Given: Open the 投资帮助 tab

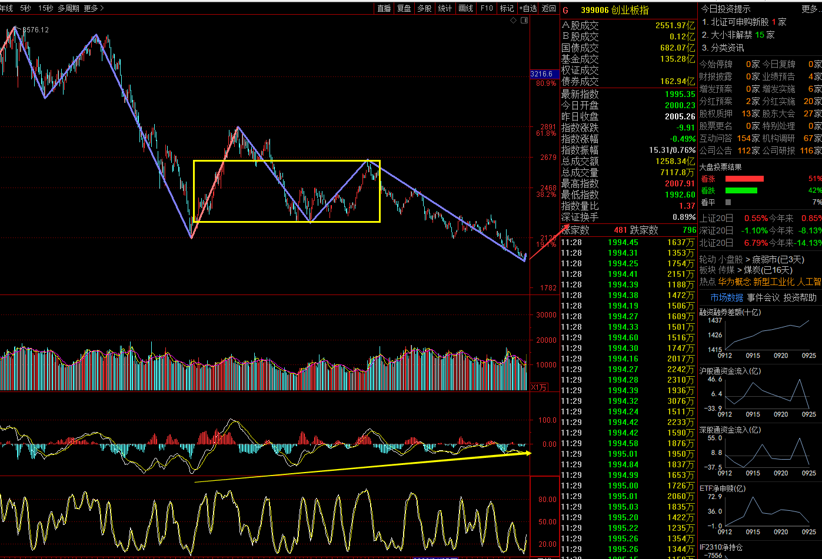Looking at the screenshot, I should coord(800,297).
